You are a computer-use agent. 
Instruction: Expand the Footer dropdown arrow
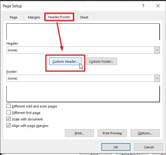coord(157,78)
